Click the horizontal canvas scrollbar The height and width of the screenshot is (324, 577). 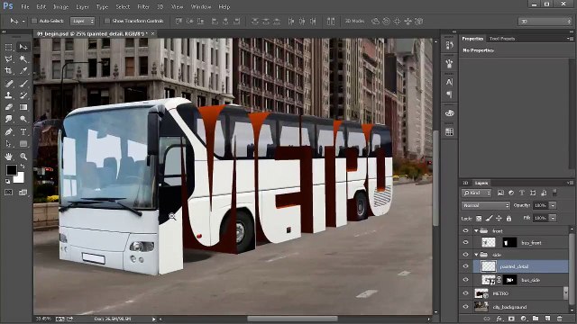[292, 319]
